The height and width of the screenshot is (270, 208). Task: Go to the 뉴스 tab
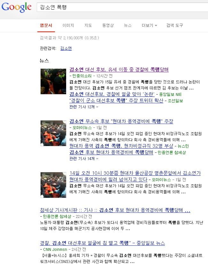click(x=128, y=26)
